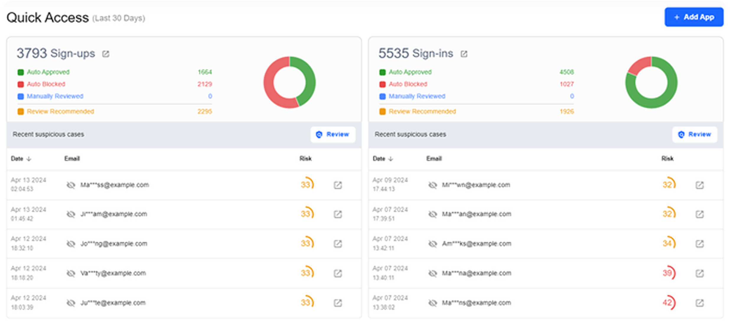Click Sign-ups Auto Approved green swatch
The width and height of the screenshot is (730, 323).
[21, 72]
